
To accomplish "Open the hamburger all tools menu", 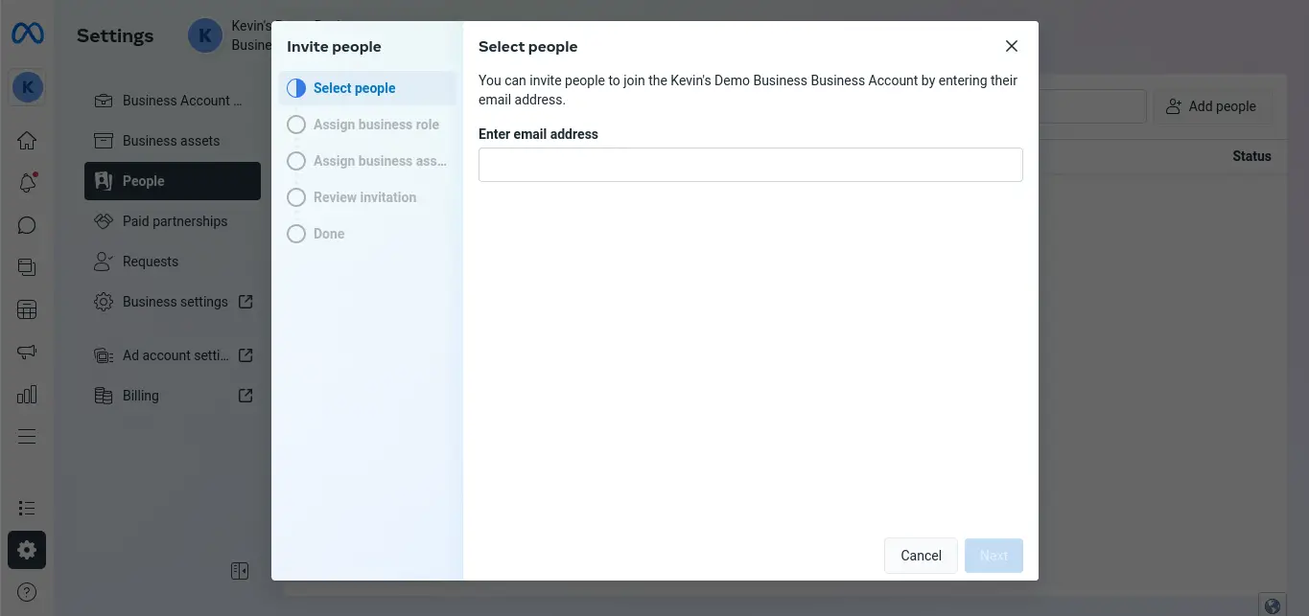I will (27, 436).
